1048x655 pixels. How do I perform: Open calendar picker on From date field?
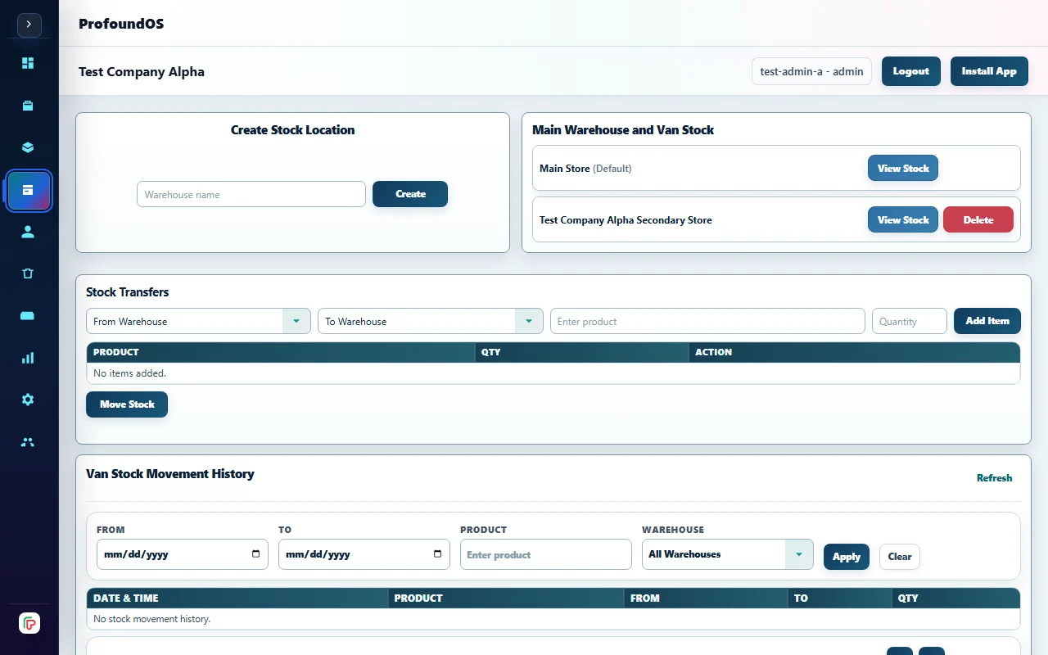click(255, 554)
